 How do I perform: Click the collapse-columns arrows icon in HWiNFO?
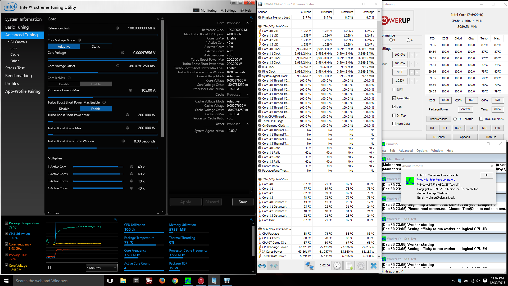point(274,266)
